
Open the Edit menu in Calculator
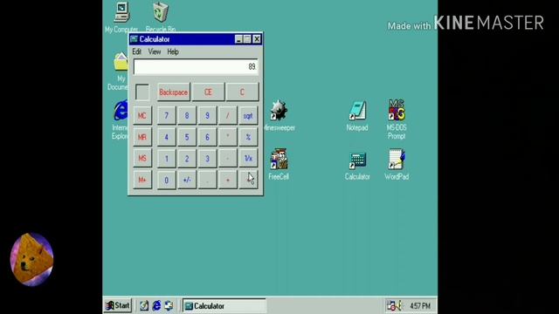tap(136, 51)
